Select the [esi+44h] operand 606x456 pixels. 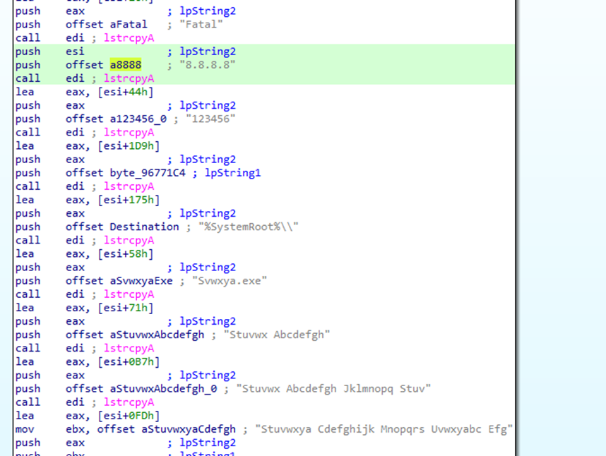(x=131, y=92)
